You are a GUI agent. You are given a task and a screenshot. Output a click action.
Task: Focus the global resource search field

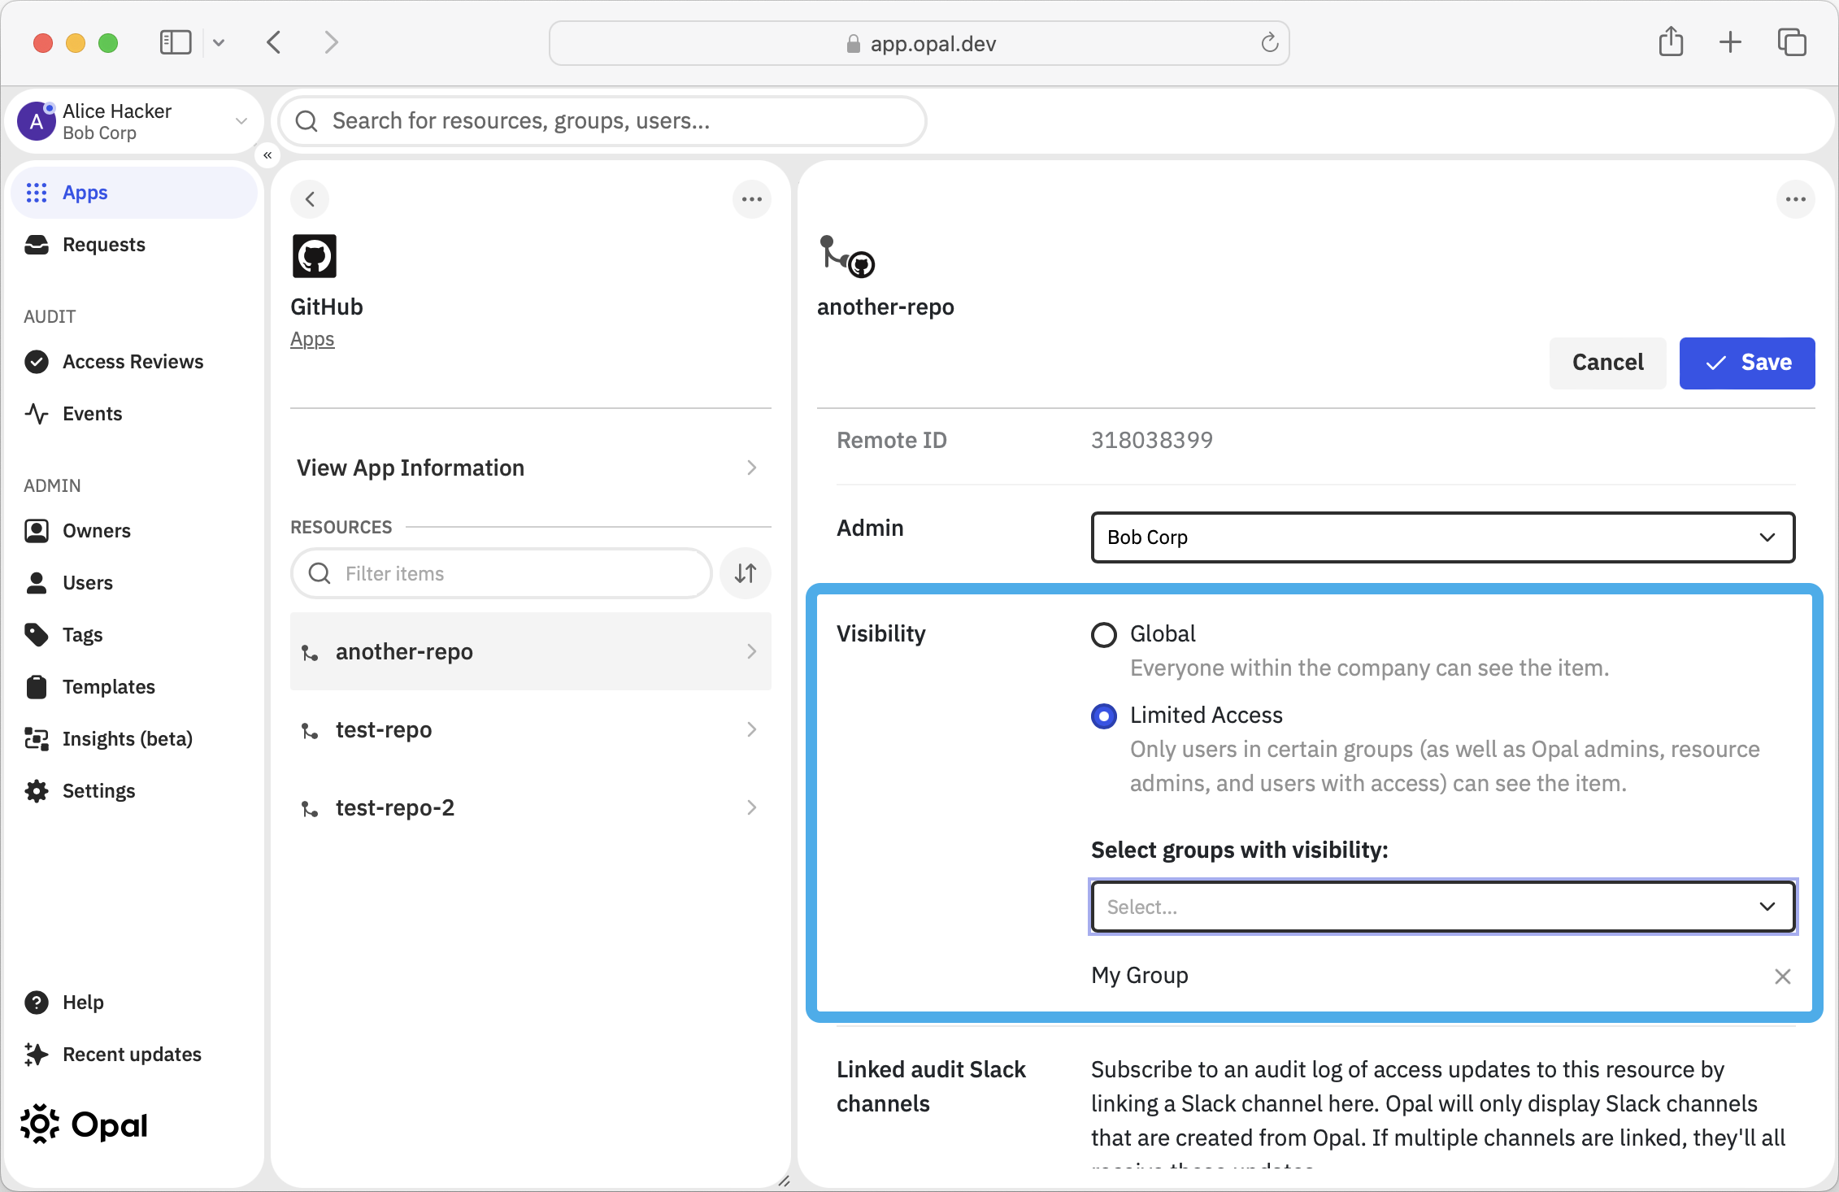click(602, 121)
